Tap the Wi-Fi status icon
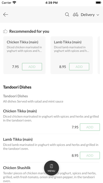 (x=14, y=3)
